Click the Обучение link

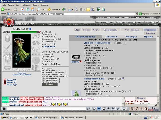click(49, 47)
